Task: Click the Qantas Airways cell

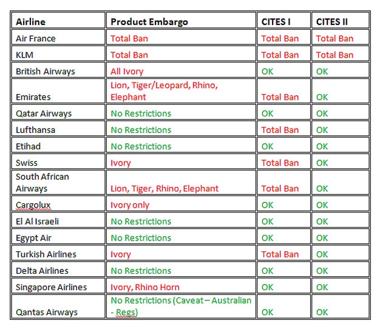Action: [x=58, y=307]
